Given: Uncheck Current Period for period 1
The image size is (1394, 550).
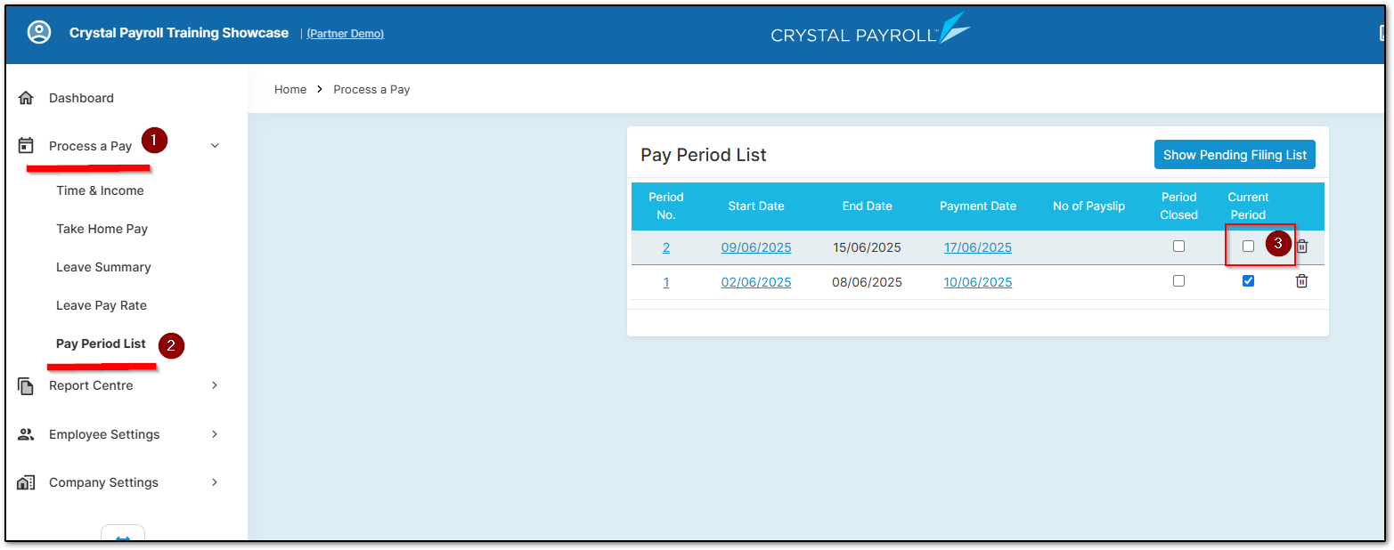Looking at the screenshot, I should (1248, 281).
